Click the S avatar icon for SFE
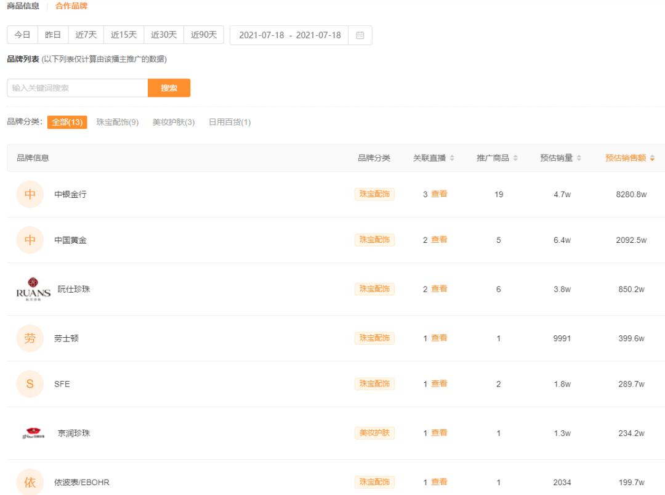 point(29,383)
